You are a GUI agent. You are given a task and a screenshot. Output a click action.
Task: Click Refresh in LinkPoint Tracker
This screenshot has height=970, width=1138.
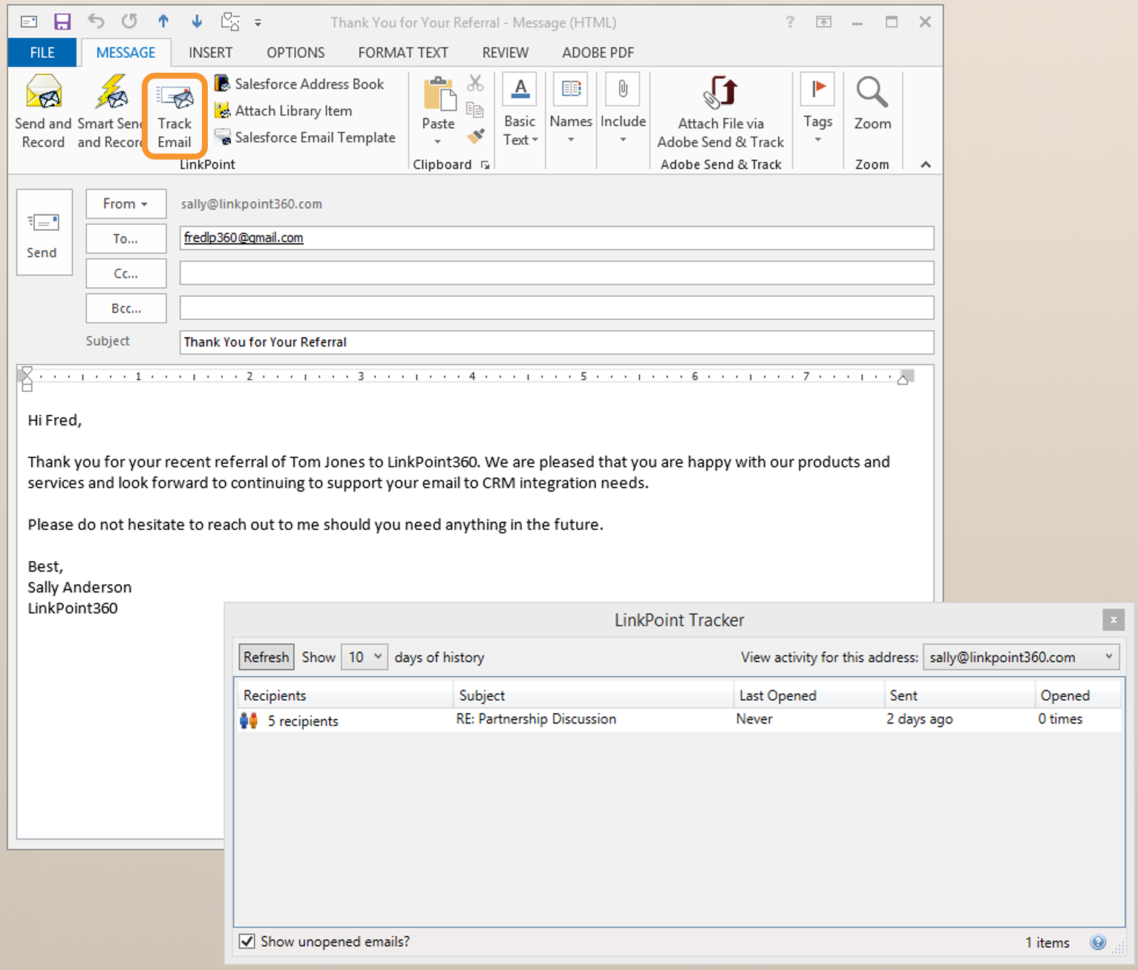tap(266, 657)
